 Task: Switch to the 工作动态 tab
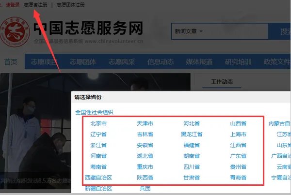tap(222, 81)
